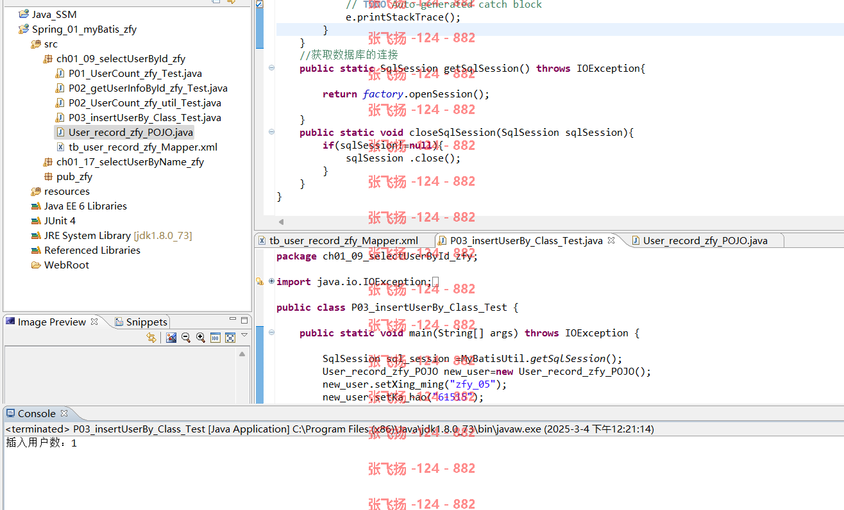
Task: Click the src package-folder icon
Action: [x=36, y=44]
